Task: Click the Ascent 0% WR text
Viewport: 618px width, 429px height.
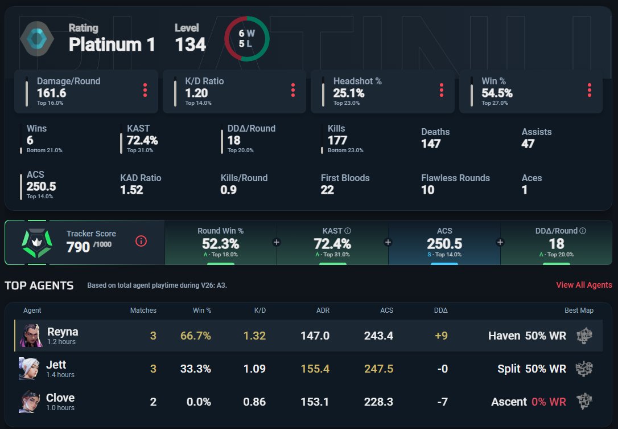Action: pyautogui.click(x=529, y=402)
